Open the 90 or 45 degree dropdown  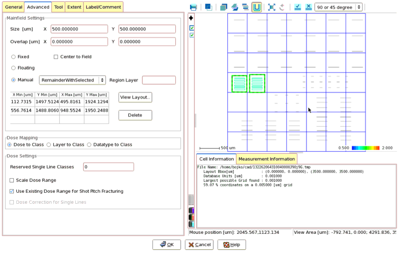pos(338,7)
